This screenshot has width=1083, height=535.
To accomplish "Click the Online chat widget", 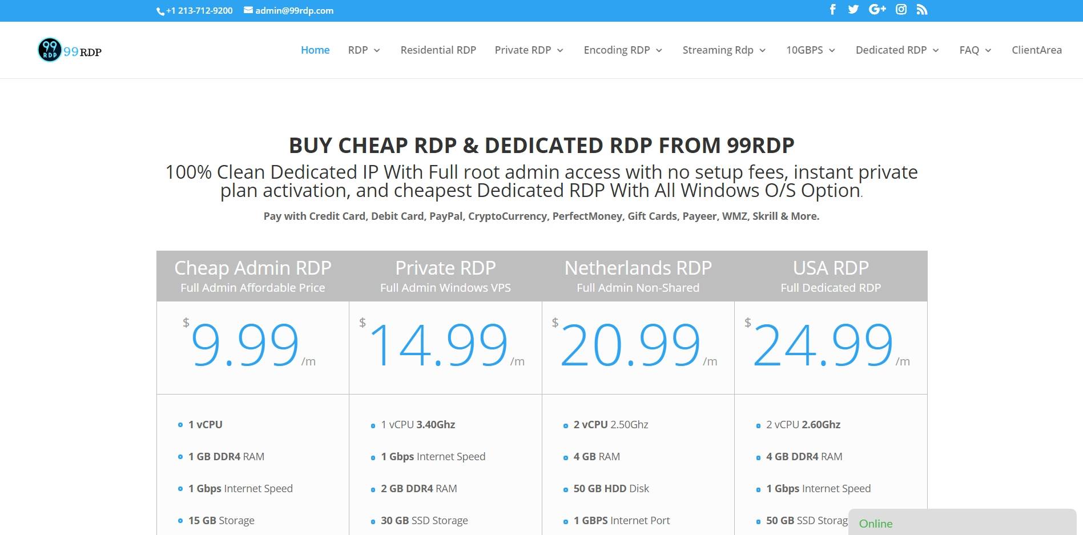I will [x=963, y=522].
